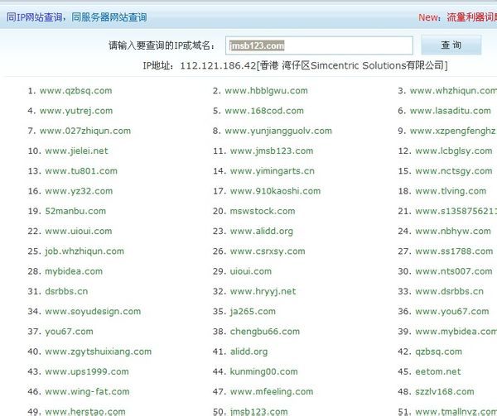Open www.jielei.net link
Image resolution: width=497 pixels, height=416 pixels.
coord(76,151)
